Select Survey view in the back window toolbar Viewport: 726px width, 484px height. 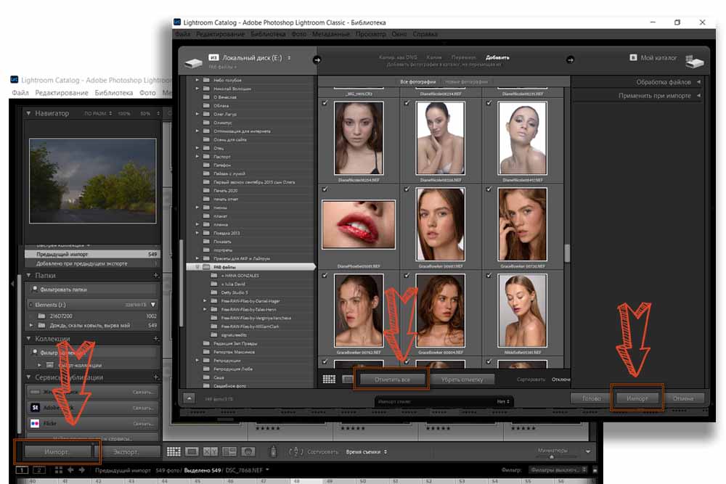229,451
